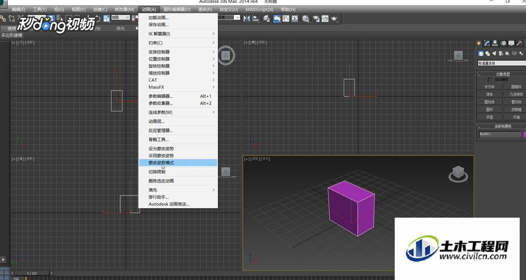The width and height of the screenshot is (526, 280).
Task: Select the Unlink Selection tool
Action: click(x=12, y=18)
